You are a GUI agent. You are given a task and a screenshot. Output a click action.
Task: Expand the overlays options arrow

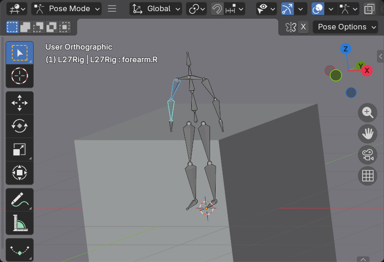(x=331, y=9)
